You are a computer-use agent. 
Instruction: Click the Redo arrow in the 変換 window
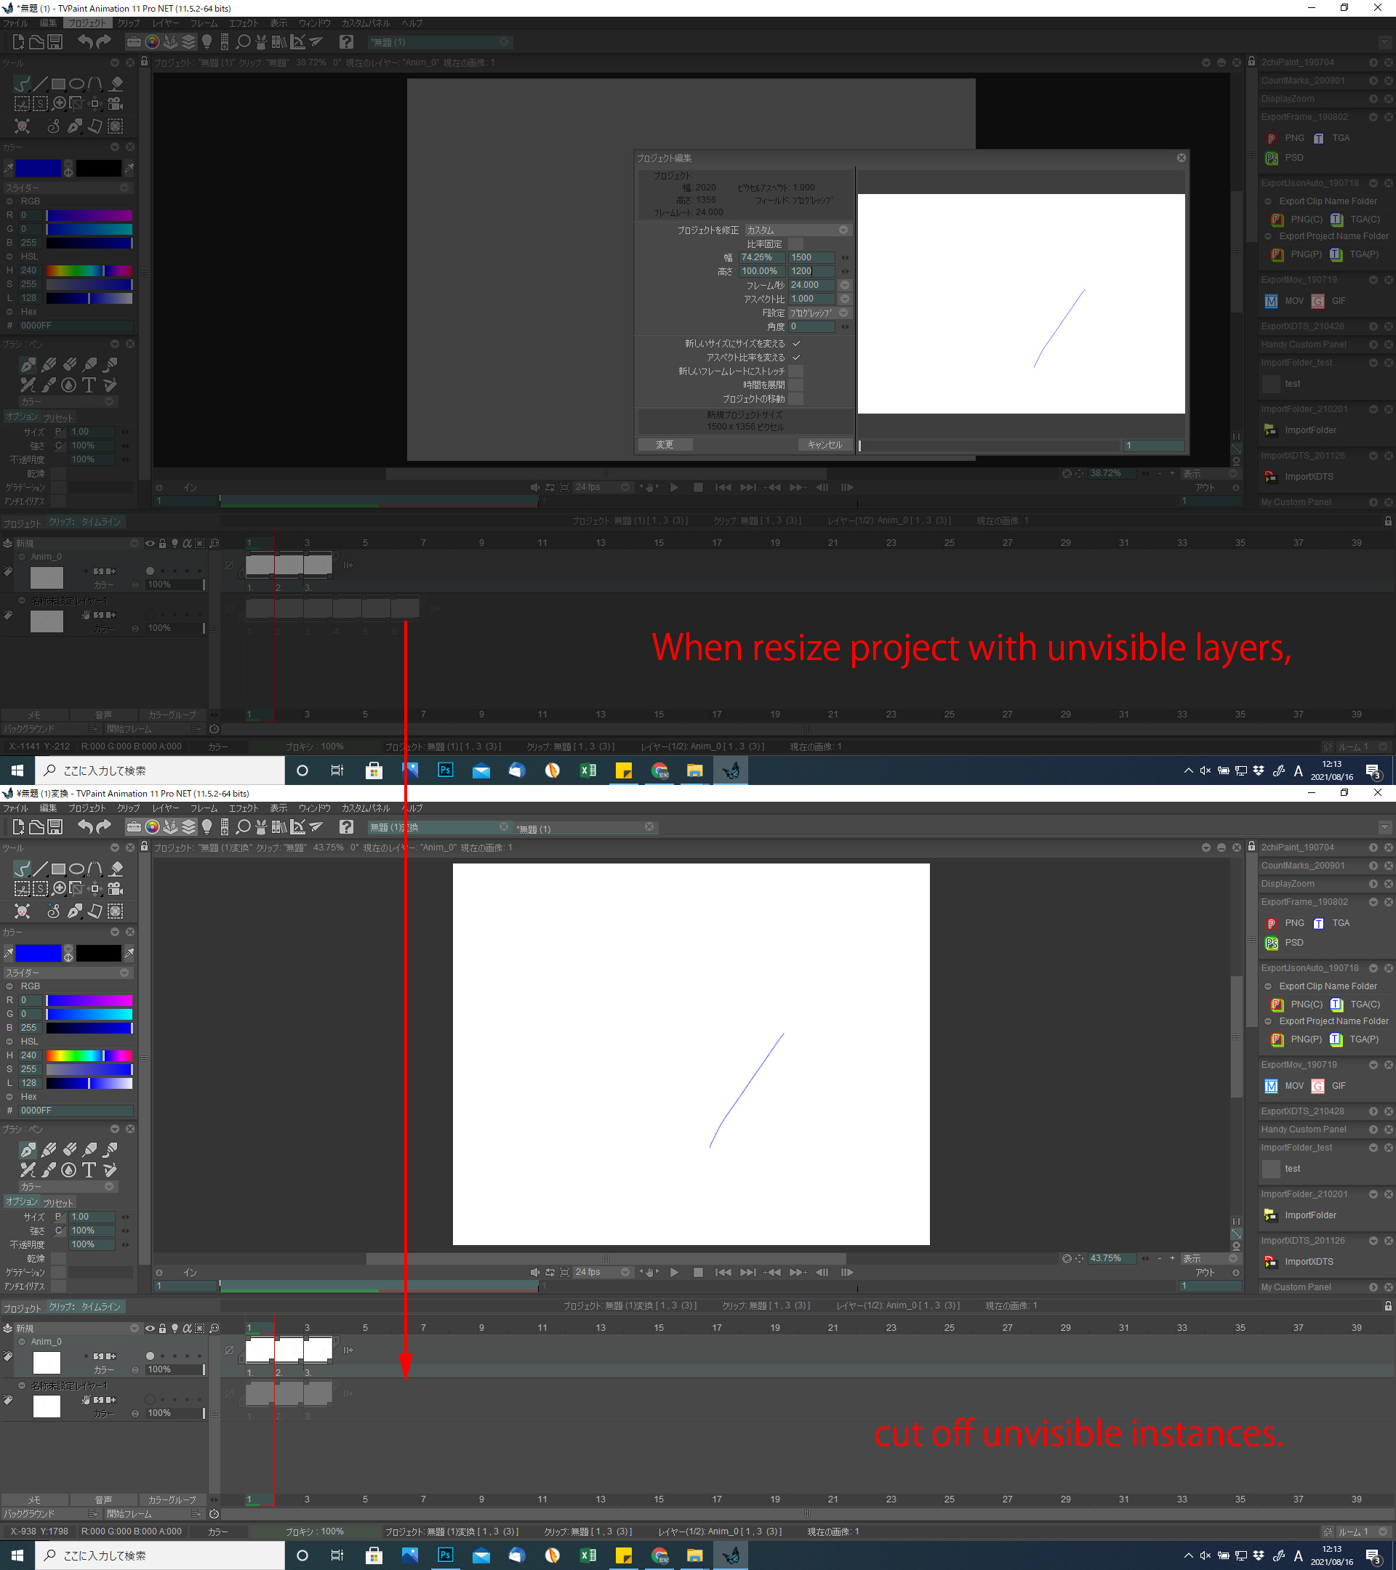tap(104, 827)
